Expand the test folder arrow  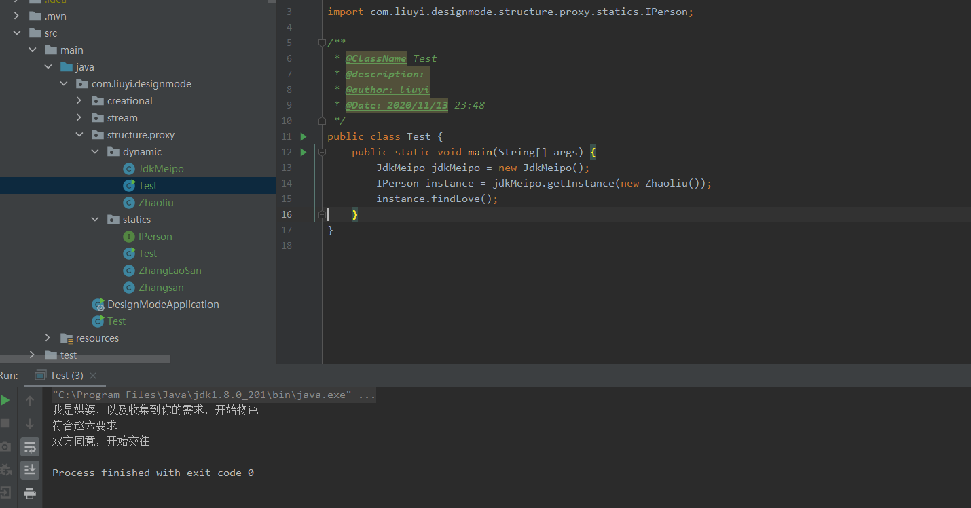click(x=32, y=355)
